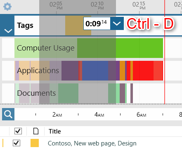Viewport: 182px width, 159px height.
Task: Click the Tags row label
Action: (x=25, y=25)
